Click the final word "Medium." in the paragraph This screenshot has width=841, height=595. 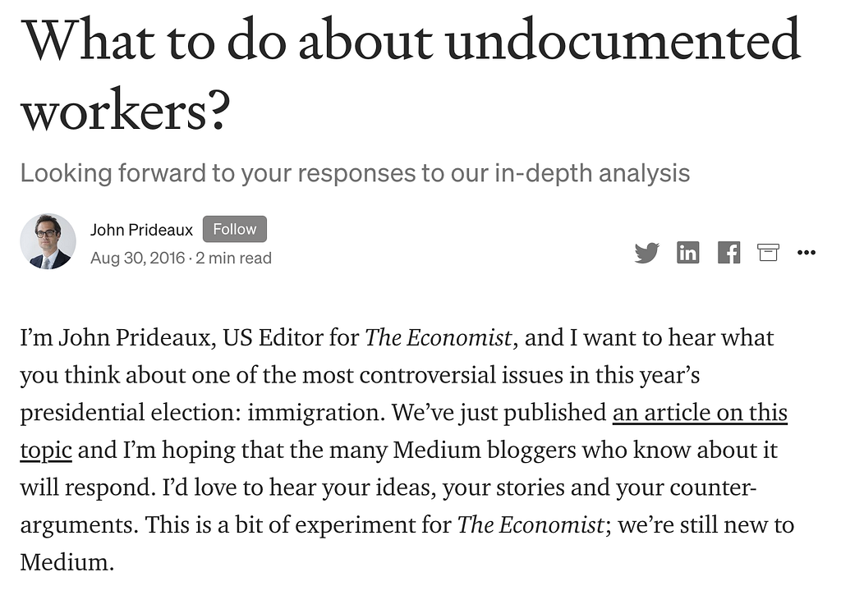[67, 562]
